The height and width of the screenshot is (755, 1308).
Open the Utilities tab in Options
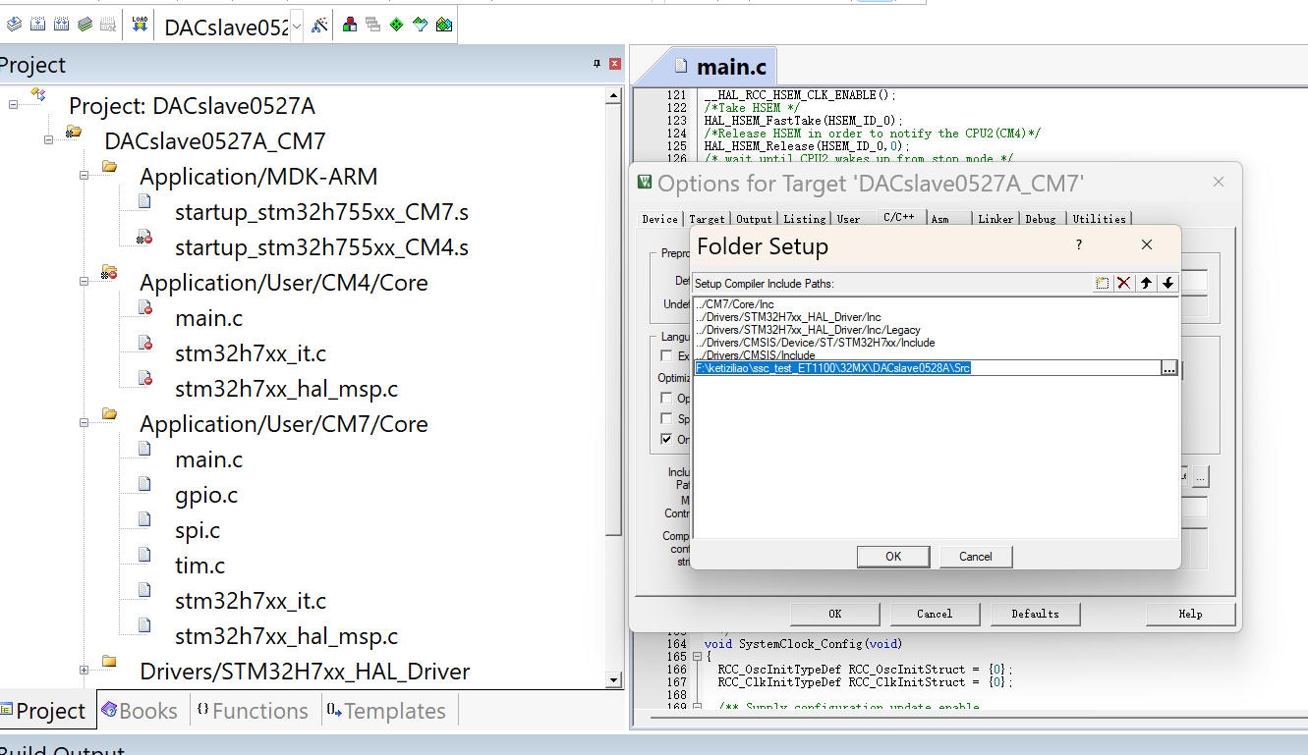point(1099,219)
